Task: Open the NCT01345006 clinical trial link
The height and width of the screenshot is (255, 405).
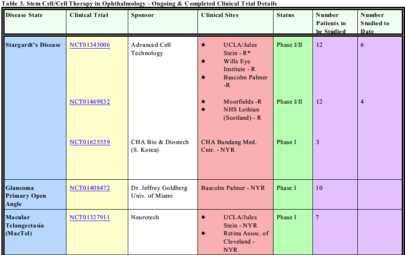Action: point(90,45)
